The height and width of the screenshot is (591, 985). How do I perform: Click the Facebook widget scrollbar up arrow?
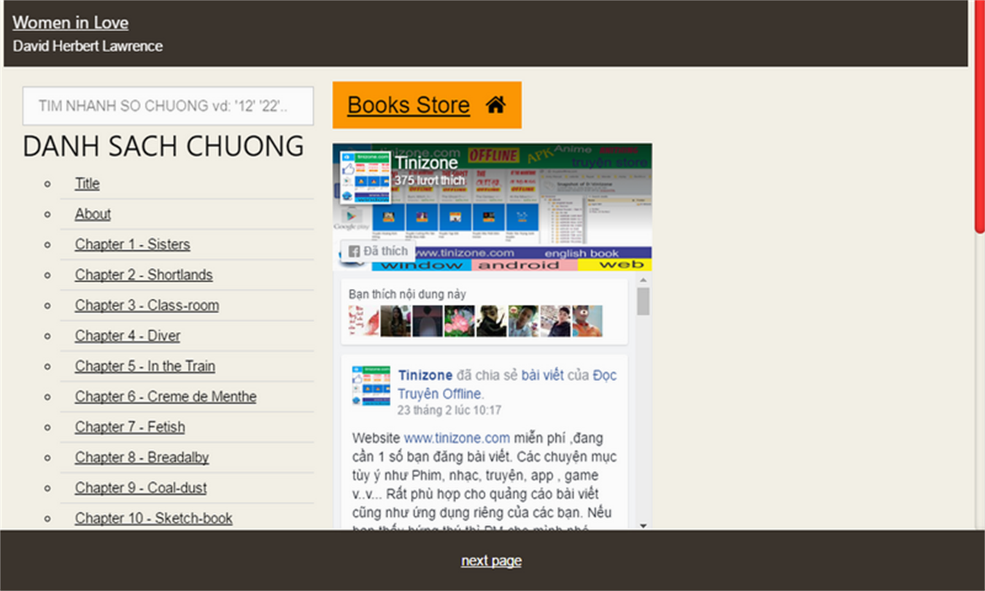pyautogui.click(x=643, y=280)
